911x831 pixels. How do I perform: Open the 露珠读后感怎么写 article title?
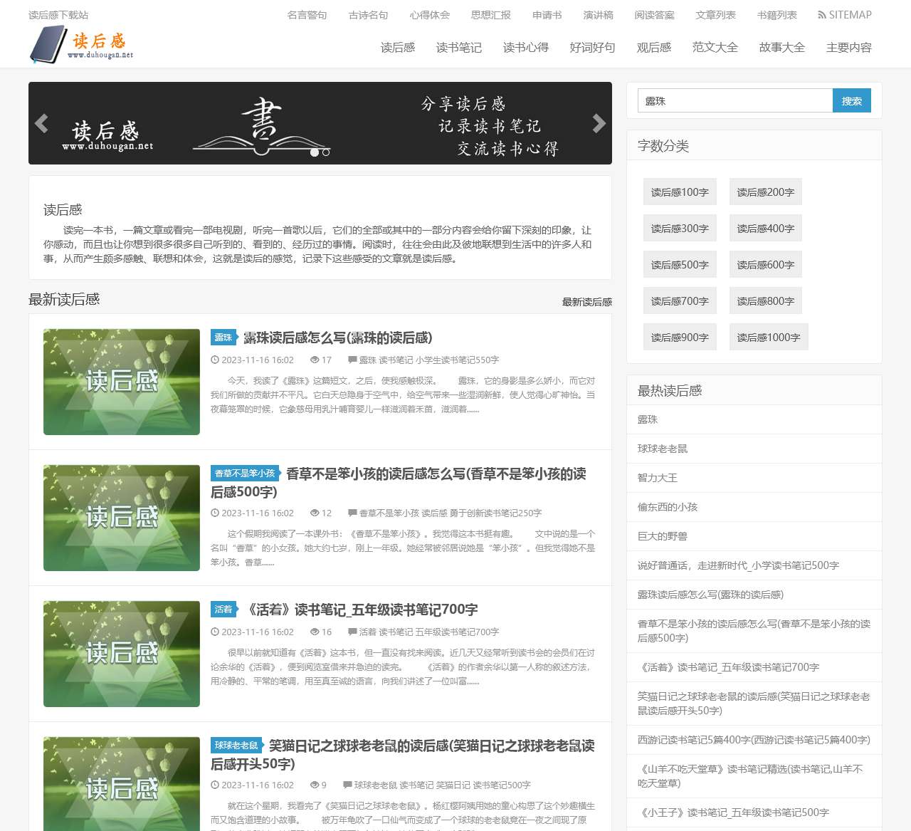(337, 338)
